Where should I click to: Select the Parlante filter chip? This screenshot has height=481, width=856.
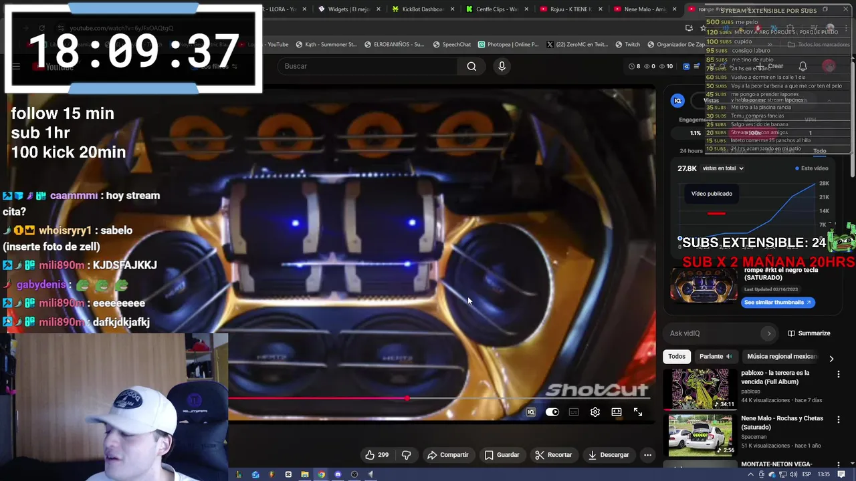tap(716, 357)
